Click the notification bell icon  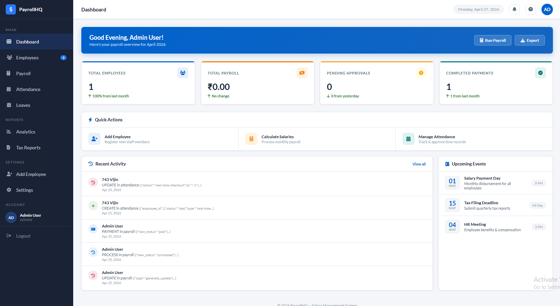514,9
